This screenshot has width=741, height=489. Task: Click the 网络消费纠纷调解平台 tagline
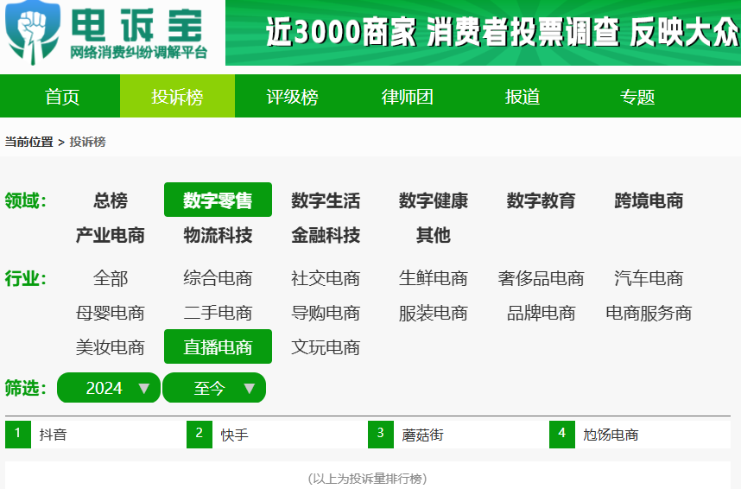pyautogui.click(x=138, y=53)
